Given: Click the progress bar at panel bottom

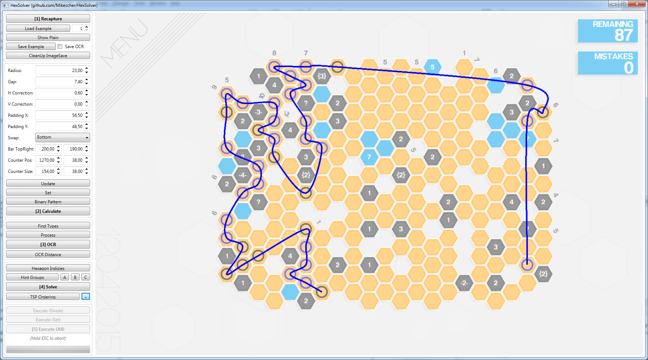Looking at the screenshot, I should click(48, 350).
